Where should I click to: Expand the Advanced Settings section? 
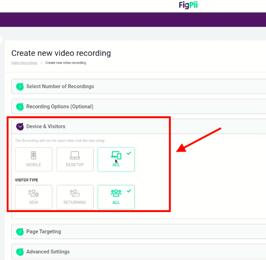tap(139, 252)
